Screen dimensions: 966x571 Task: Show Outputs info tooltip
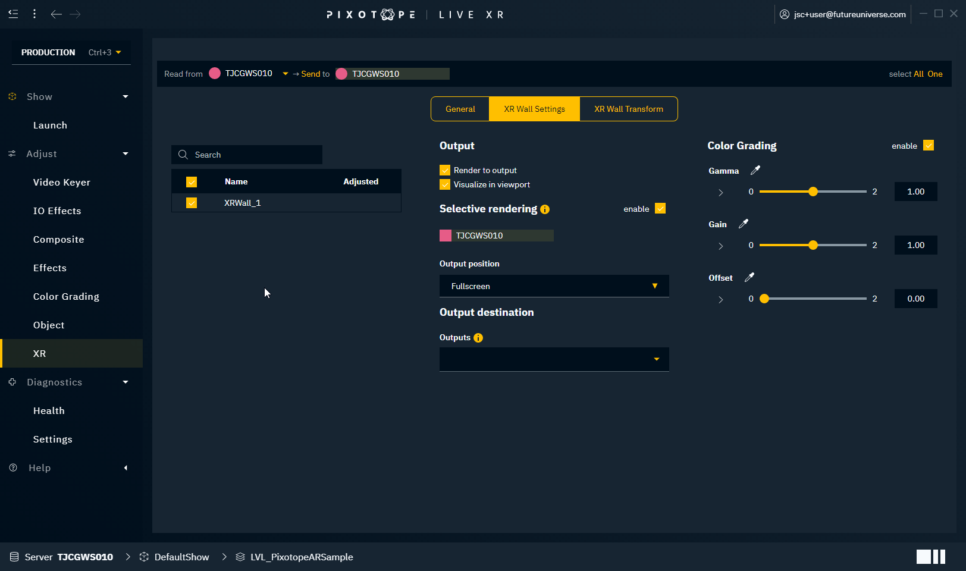click(x=478, y=338)
